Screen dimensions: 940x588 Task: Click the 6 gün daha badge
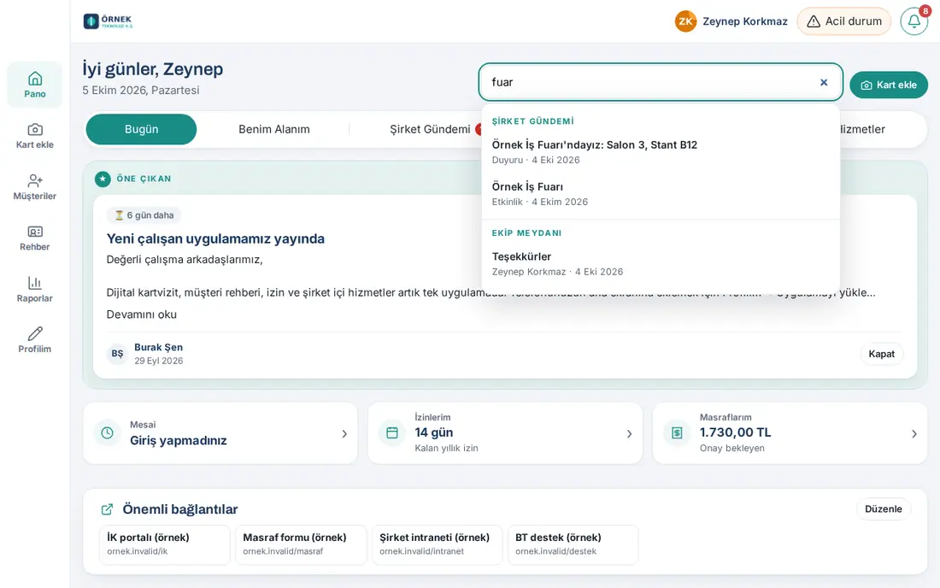coord(144,215)
